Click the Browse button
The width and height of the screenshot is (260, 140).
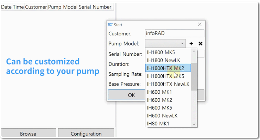28,133
